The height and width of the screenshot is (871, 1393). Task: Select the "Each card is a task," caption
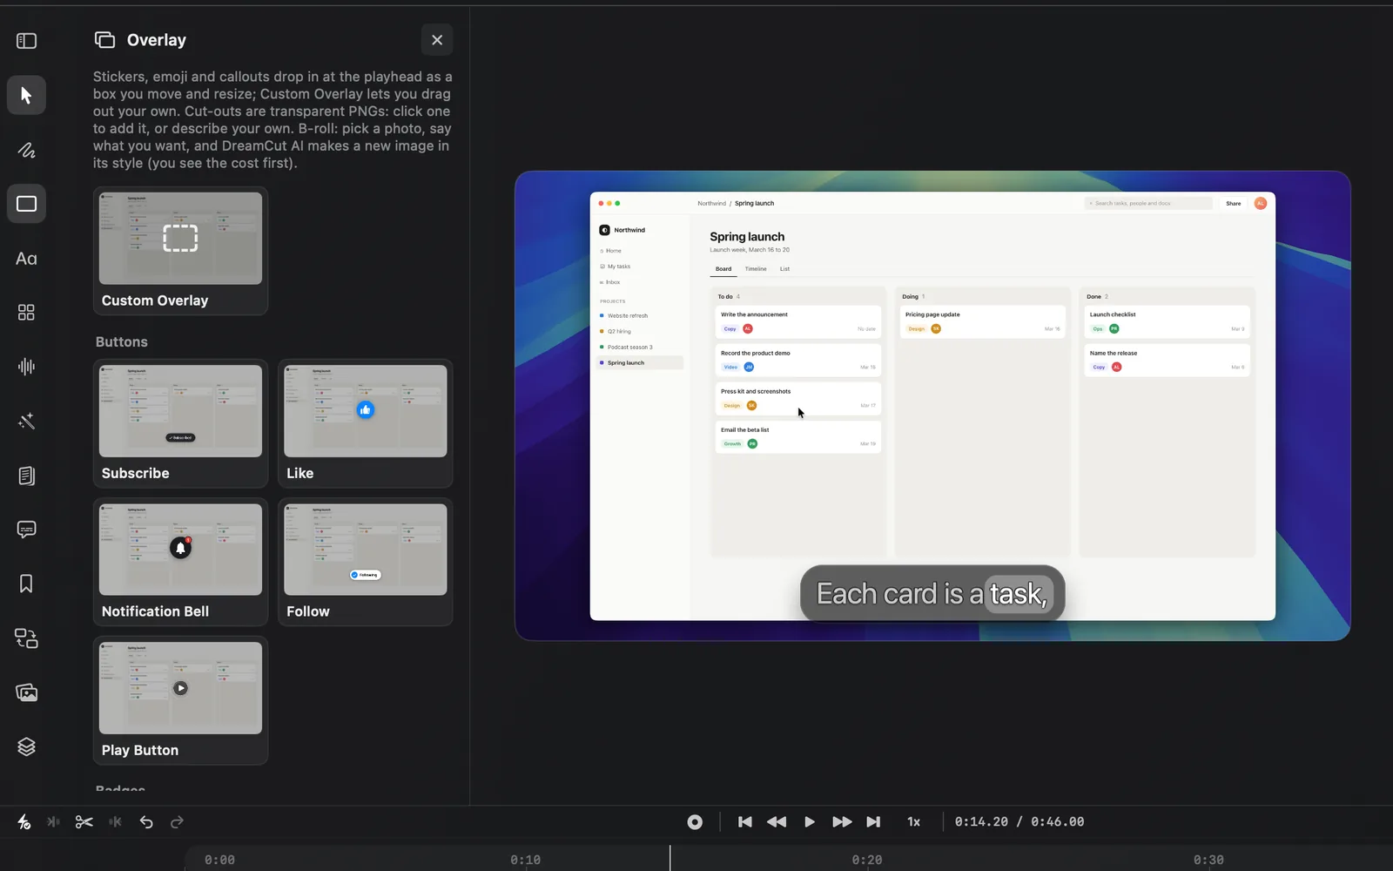pos(932,593)
